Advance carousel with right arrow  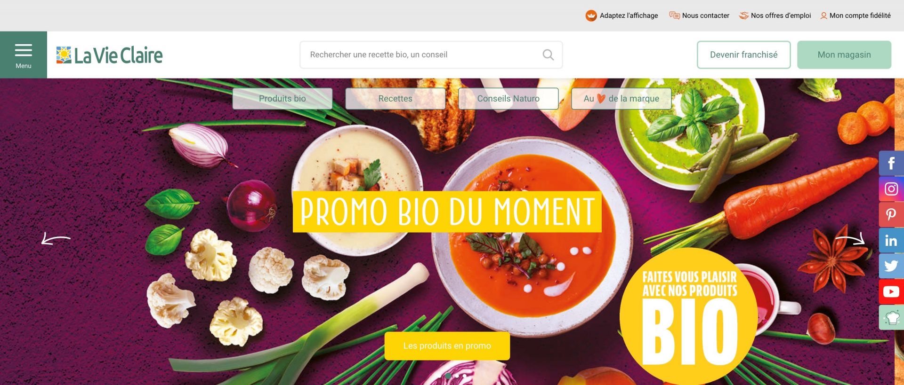point(850,239)
